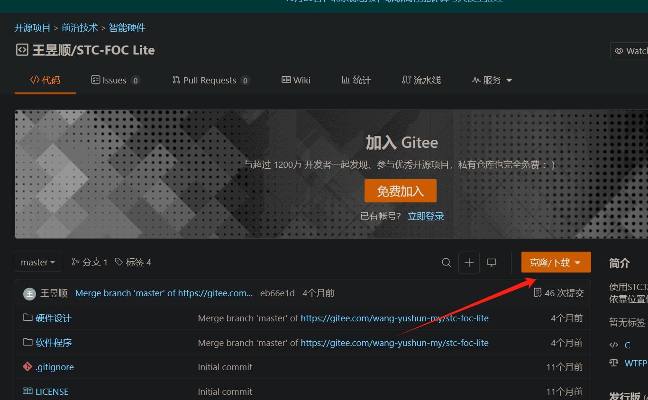Image resolution: width=648 pixels, height=400 pixels.
Task: Open commit hash eb66e1d
Action: click(x=277, y=293)
